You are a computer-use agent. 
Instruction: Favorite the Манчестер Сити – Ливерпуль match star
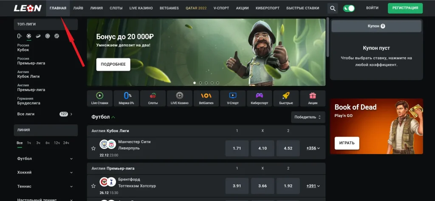[x=93, y=149]
